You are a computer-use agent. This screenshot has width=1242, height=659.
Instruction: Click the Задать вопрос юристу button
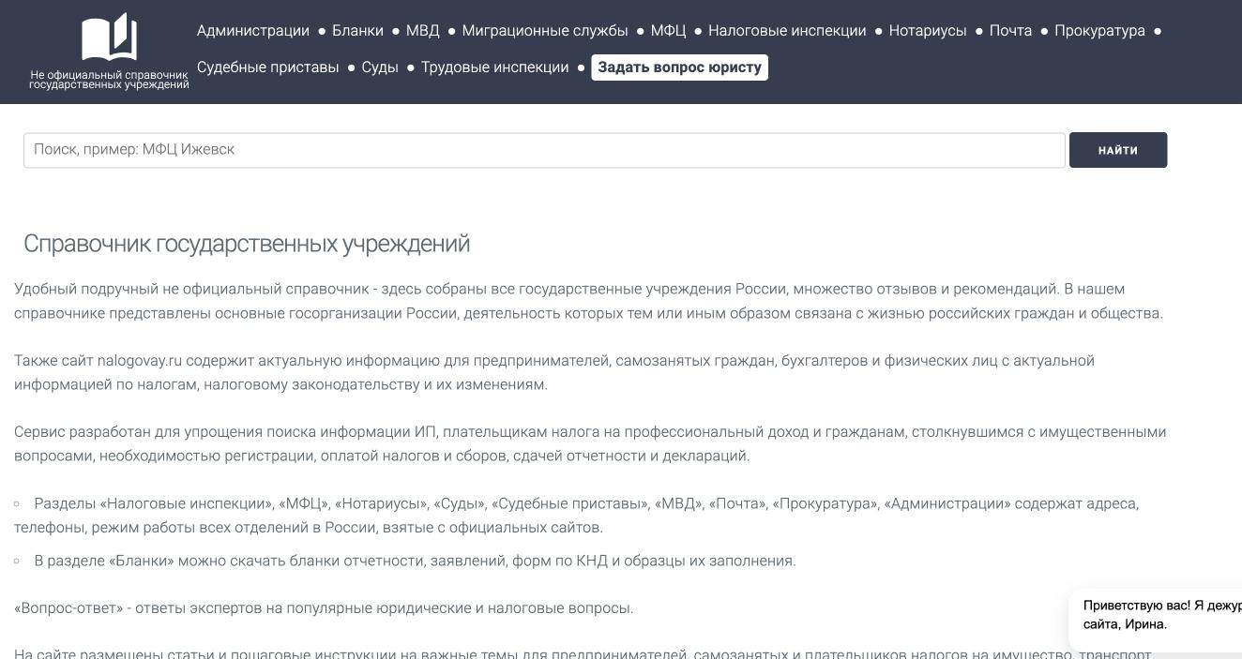tap(679, 67)
